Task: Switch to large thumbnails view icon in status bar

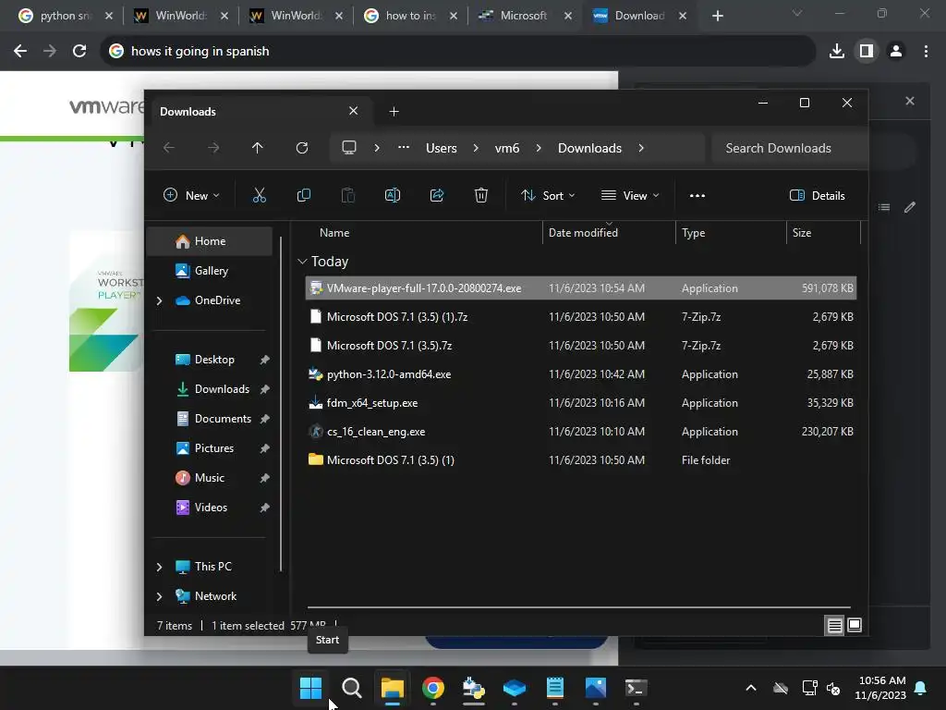Action: (x=855, y=626)
